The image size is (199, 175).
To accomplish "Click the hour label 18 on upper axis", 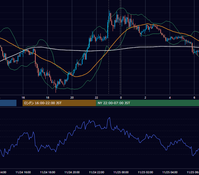I will (48, 98).
